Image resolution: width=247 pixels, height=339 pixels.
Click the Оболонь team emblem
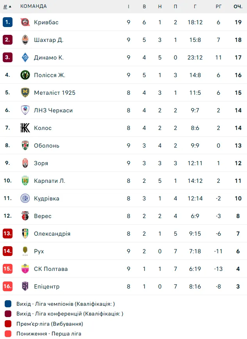25,146
